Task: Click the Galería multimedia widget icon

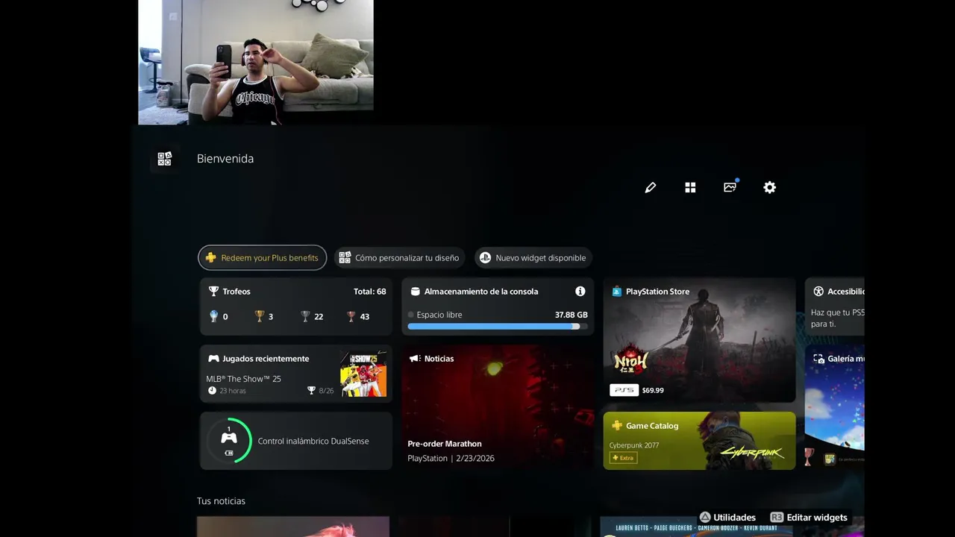Action: pyautogui.click(x=818, y=359)
